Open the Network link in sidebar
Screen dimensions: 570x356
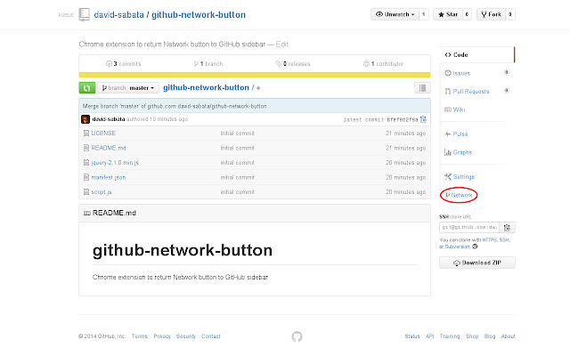point(461,195)
